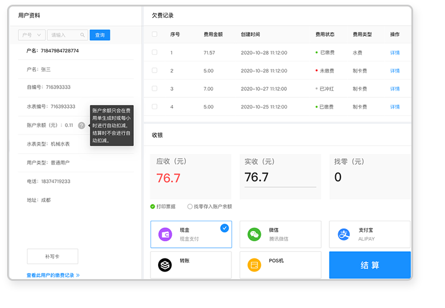Open the 户号 dropdown selector

pyautogui.click(x=32, y=35)
